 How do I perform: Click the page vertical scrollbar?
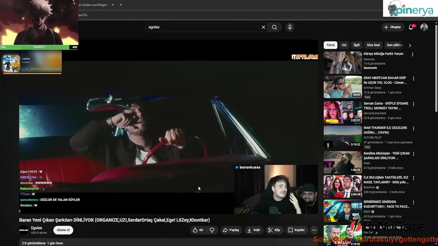436,68
